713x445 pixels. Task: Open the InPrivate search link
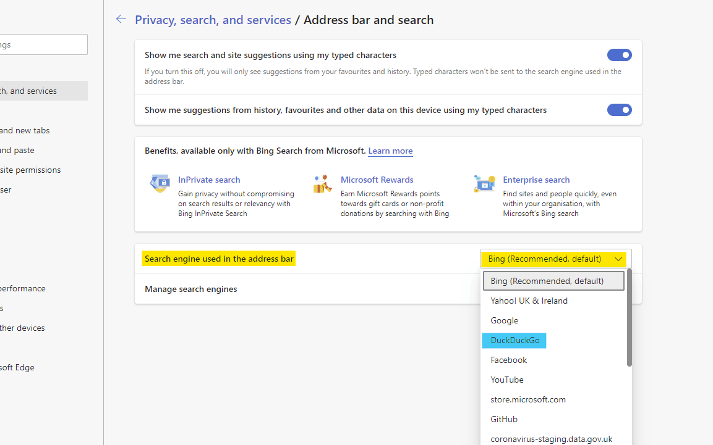(x=209, y=180)
